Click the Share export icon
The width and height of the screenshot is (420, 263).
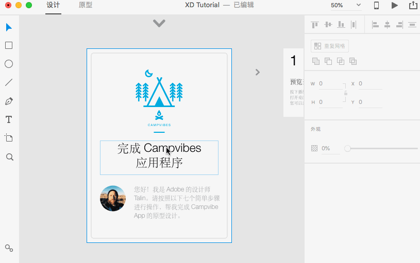coord(413,5)
